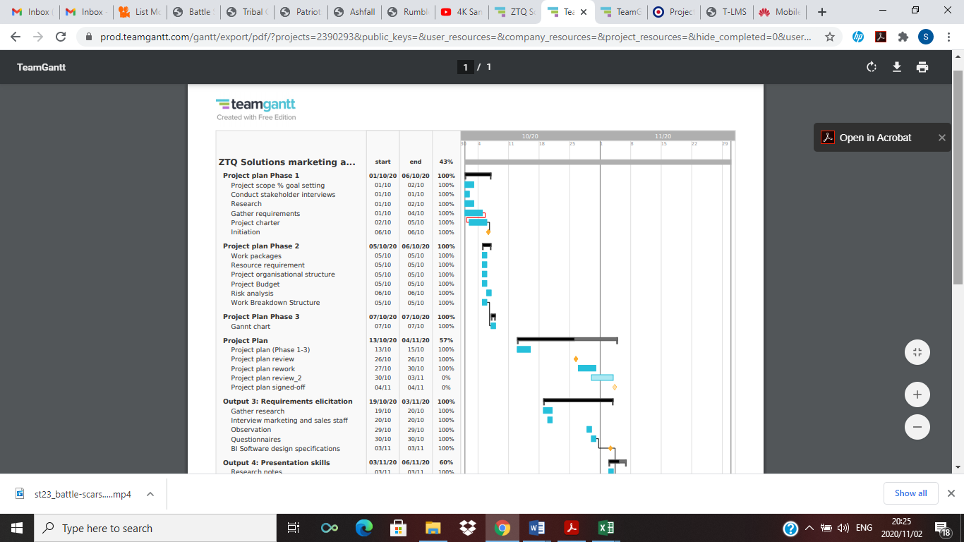Expand hidden icons in the system tray
The image size is (964, 542).
point(809,527)
